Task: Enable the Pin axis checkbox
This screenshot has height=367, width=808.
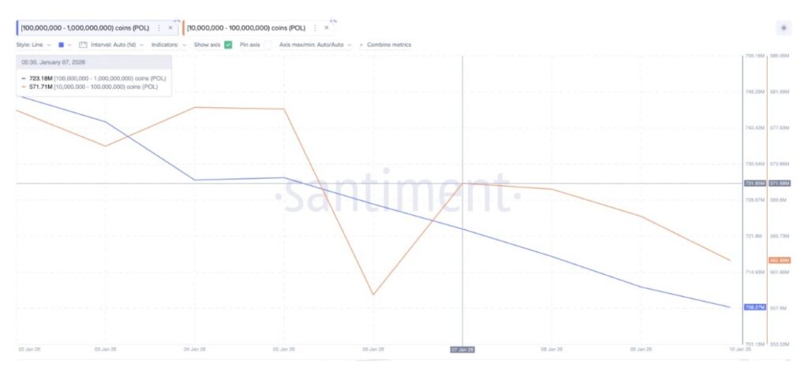Action: 267,45
